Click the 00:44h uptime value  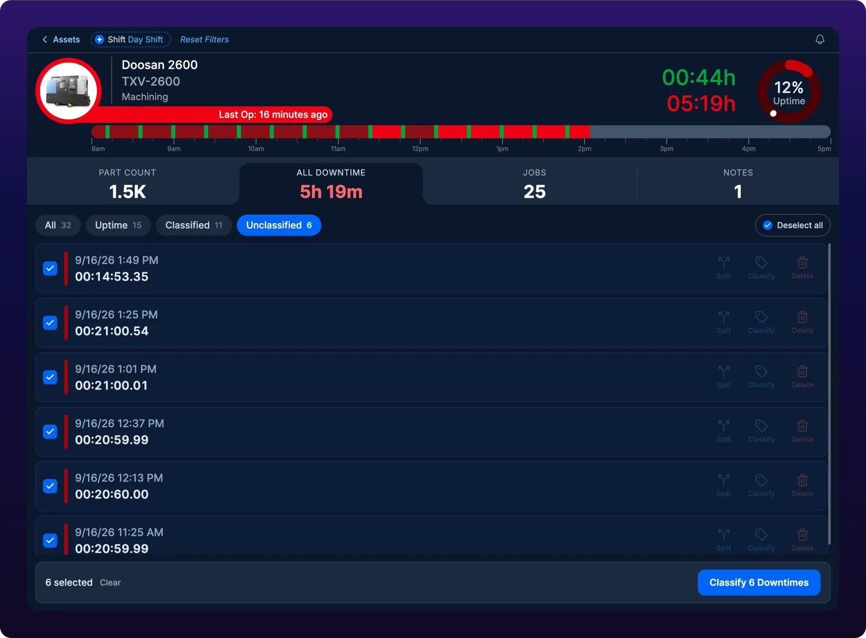click(699, 77)
